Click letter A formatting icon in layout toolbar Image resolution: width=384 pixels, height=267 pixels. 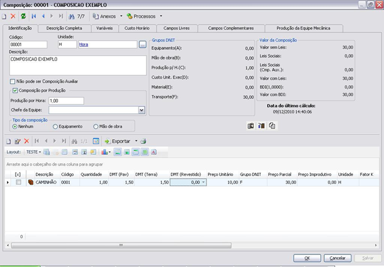point(154,152)
